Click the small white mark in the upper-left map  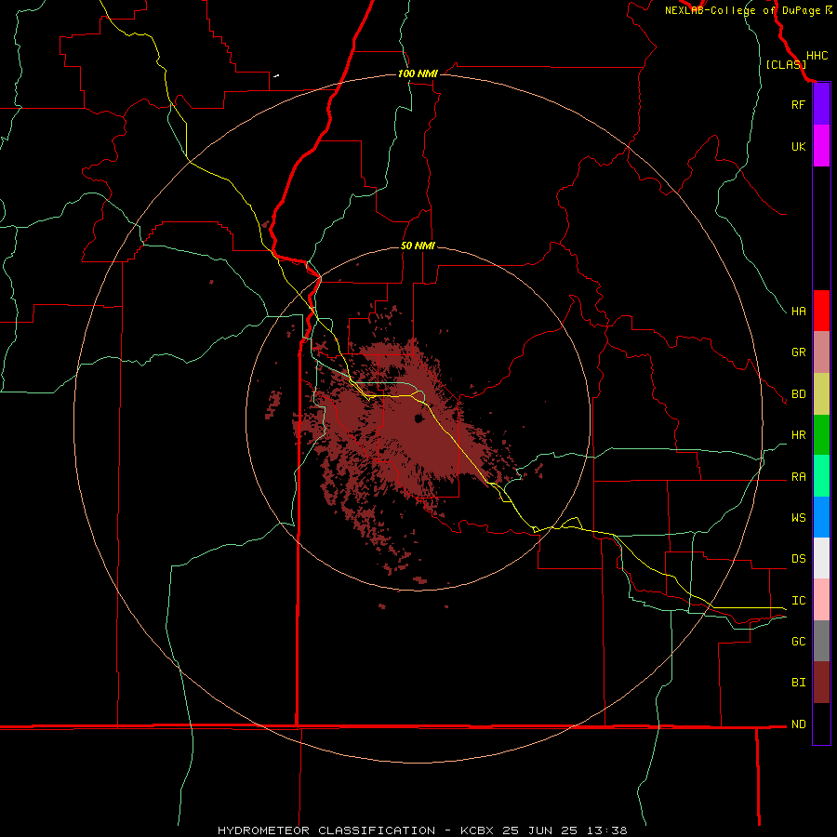coord(276,76)
